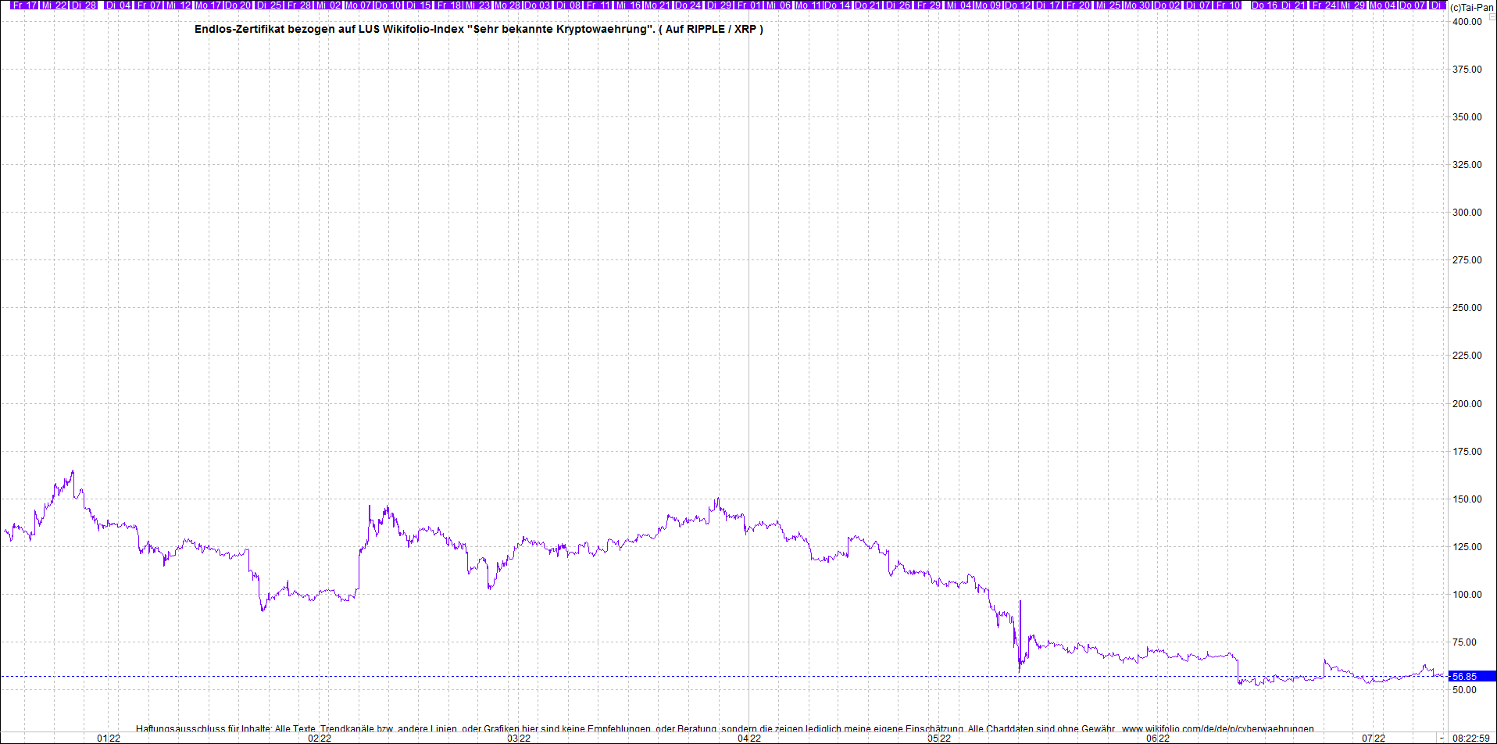Select the 06|22 month label on time axis
This screenshot has height=744, width=1497.
pyautogui.click(x=1159, y=738)
